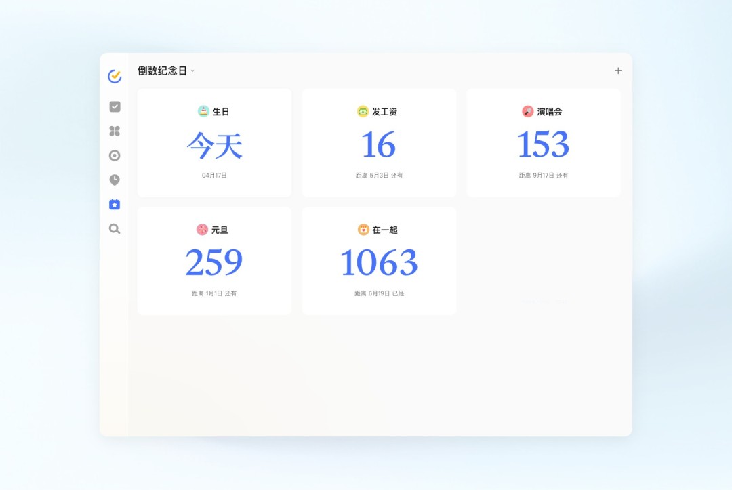This screenshot has width=732, height=490.
Task: Click the plus button to add countdown
Action: (617, 70)
